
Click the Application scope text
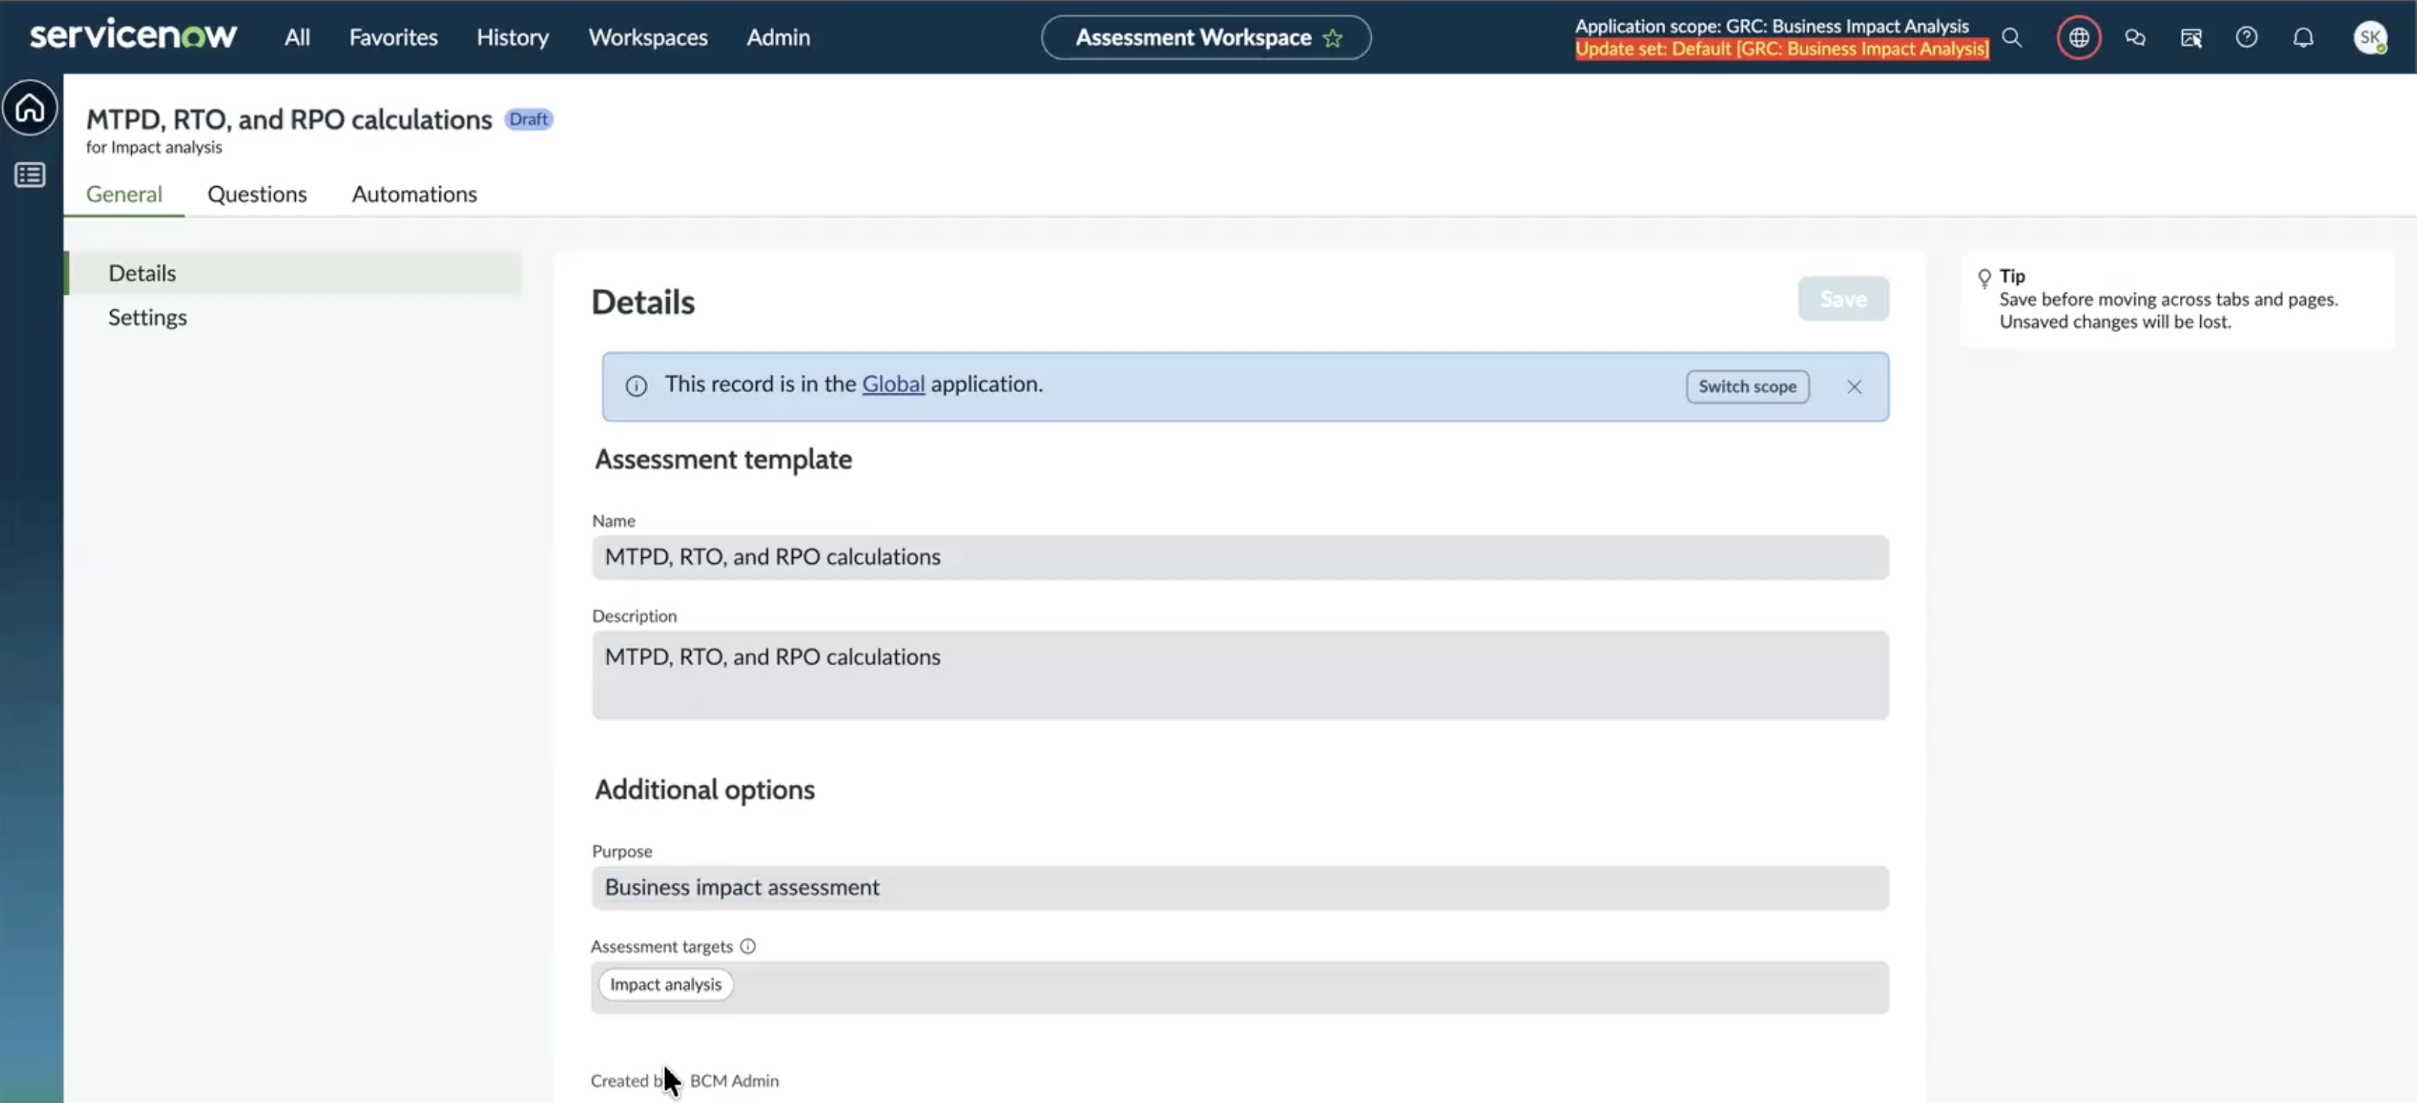[1772, 25]
